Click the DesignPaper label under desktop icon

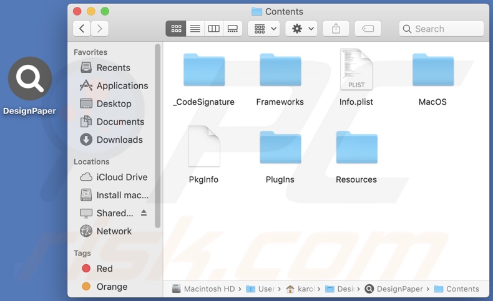pyautogui.click(x=29, y=111)
